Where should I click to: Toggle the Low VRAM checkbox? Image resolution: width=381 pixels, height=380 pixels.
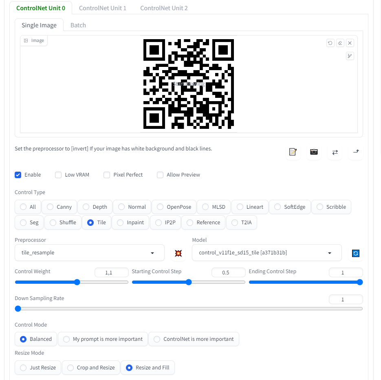click(59, 175)
